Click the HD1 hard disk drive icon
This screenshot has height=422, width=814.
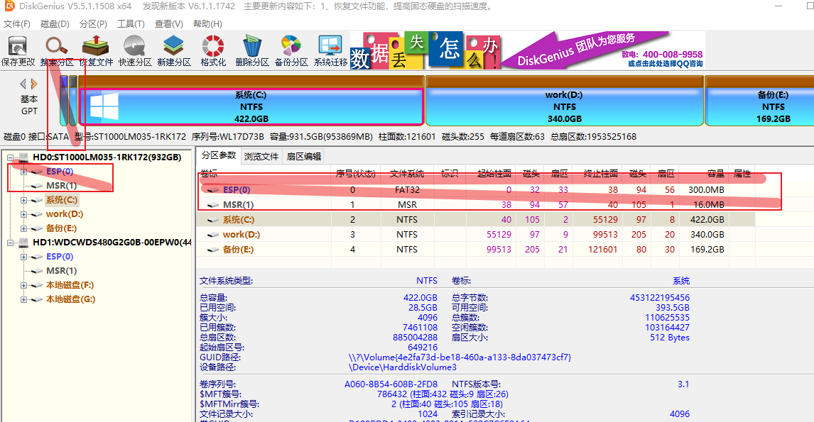pos(23,242)
